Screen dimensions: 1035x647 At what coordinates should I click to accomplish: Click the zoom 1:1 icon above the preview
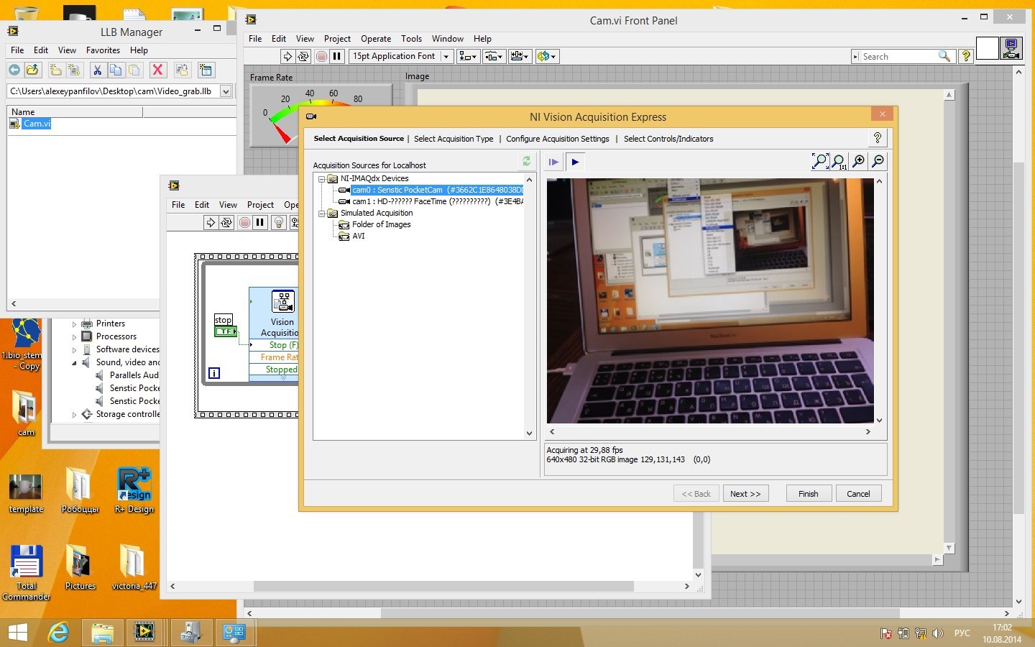pyautogui.click(x=839, y=162)
